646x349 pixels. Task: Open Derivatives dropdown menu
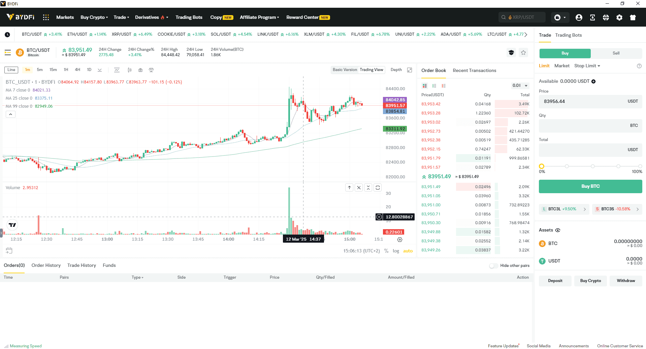click(x=152, y=17)
